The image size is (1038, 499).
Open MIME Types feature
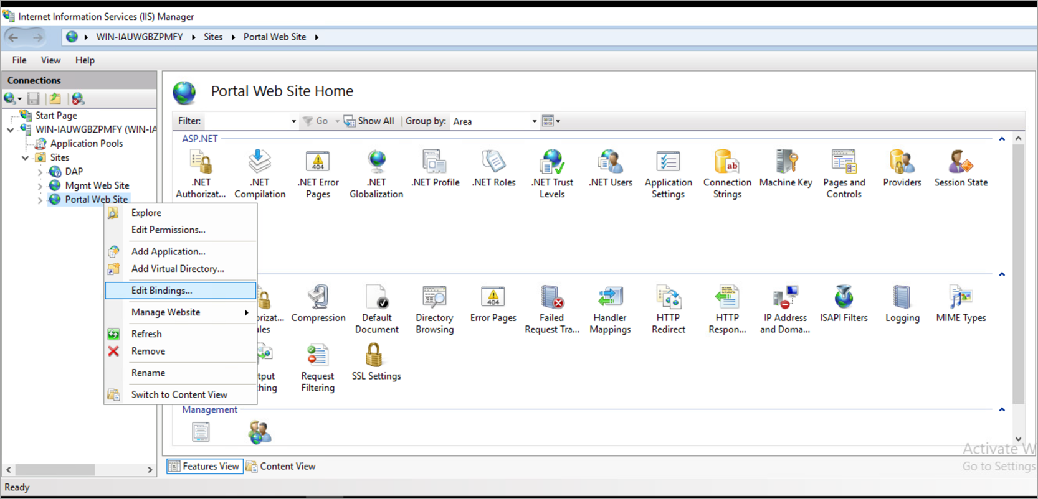pyautogui.click(x=961, y=304)
